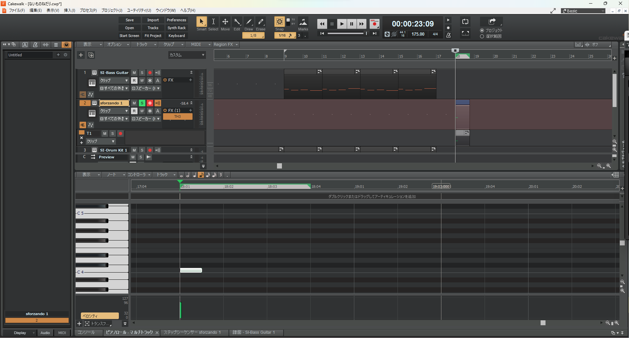629x338 pixels.
Task: Solo the SI-Bass Guitar track
Action: [x=142, y=73]
